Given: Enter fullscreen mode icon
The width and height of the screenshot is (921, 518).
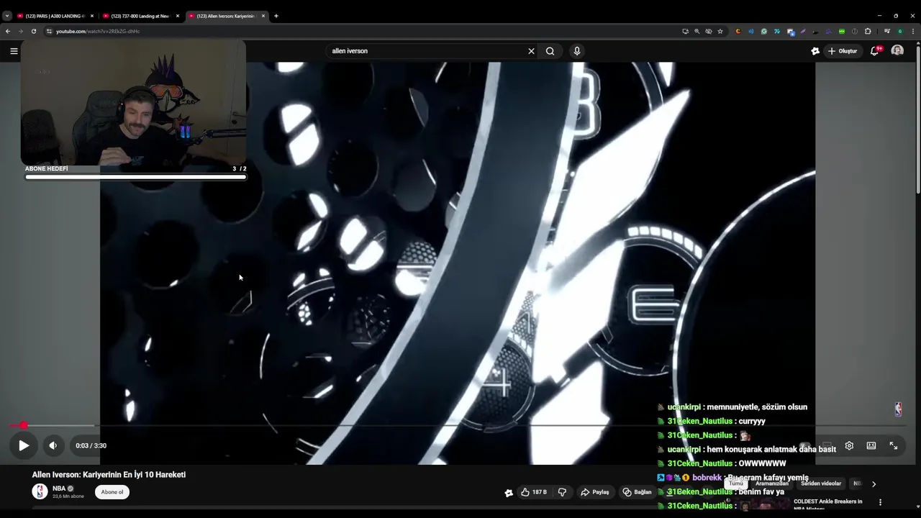Looking at the screenshot, I should pyautogui.click(x=893, y=445).
